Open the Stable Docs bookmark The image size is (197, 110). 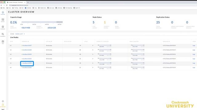[x=42, y=8]
